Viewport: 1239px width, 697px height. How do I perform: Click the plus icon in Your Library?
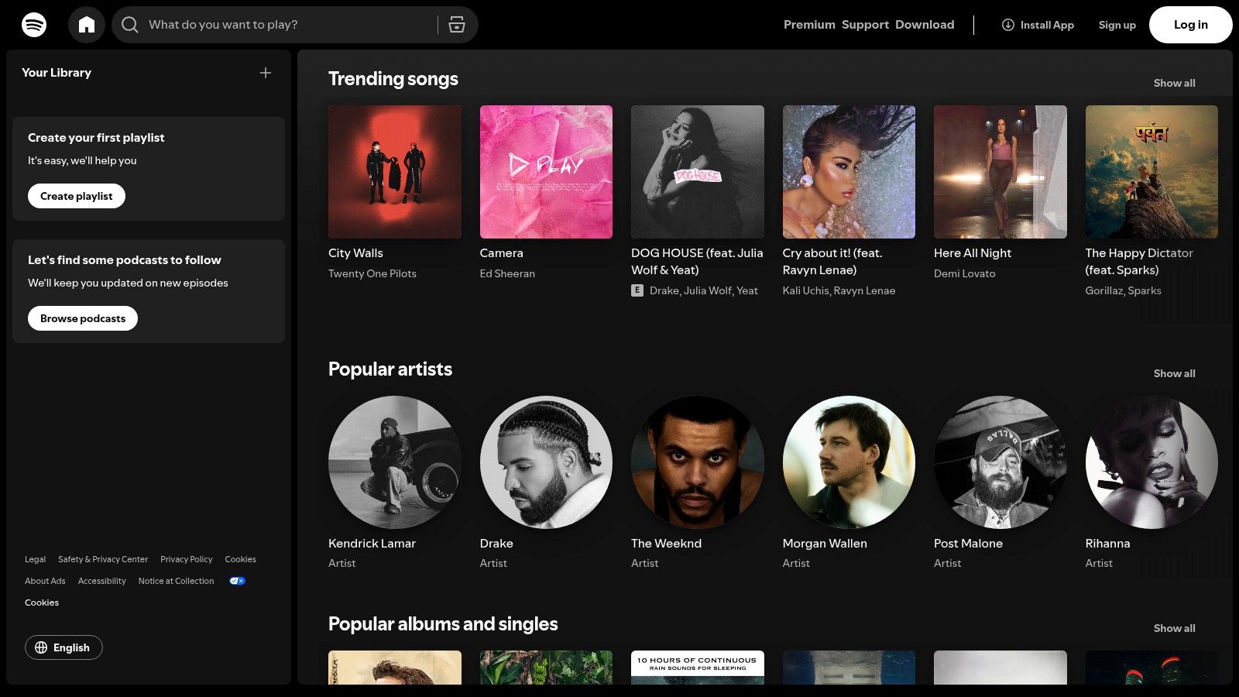point(266,73)
